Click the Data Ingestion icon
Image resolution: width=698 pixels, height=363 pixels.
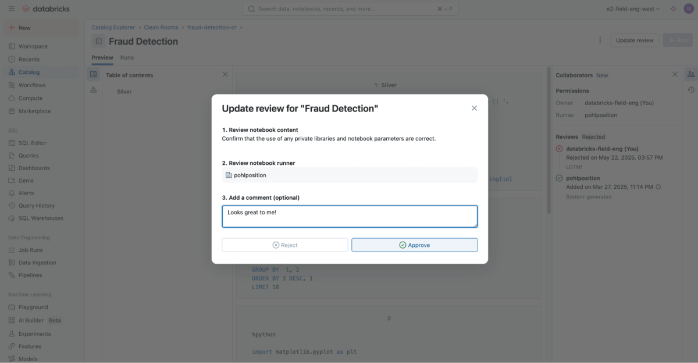pos(12,263)
